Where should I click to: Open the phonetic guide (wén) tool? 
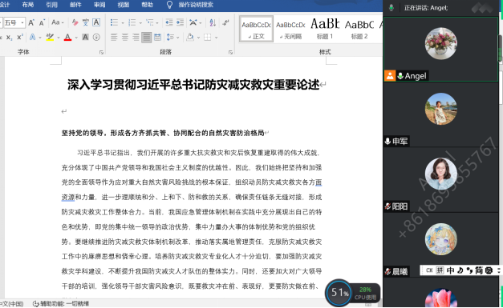coord(85,22)
